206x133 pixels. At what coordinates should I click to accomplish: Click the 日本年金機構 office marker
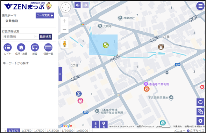point(97,111)
